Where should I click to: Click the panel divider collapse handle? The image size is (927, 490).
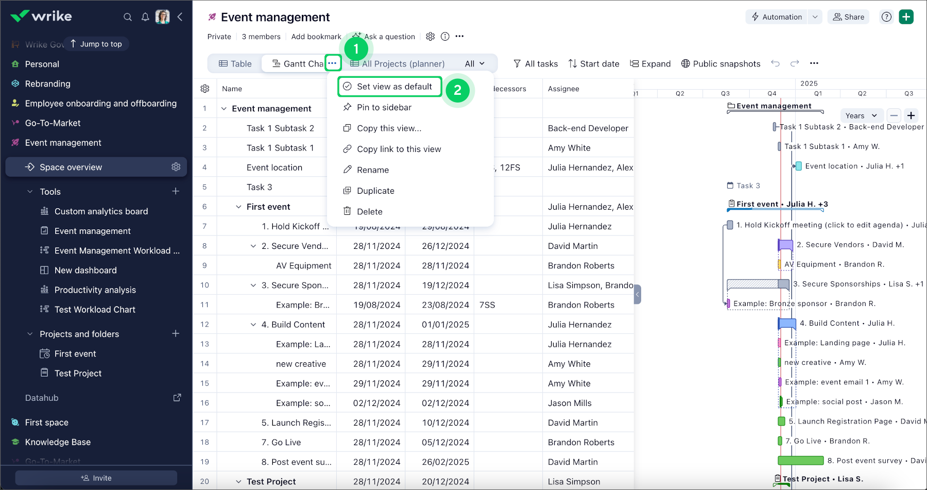[x=638, y=294]
